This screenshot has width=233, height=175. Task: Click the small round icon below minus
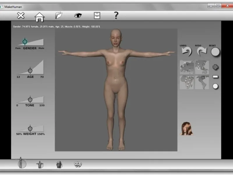click(215, 86)
